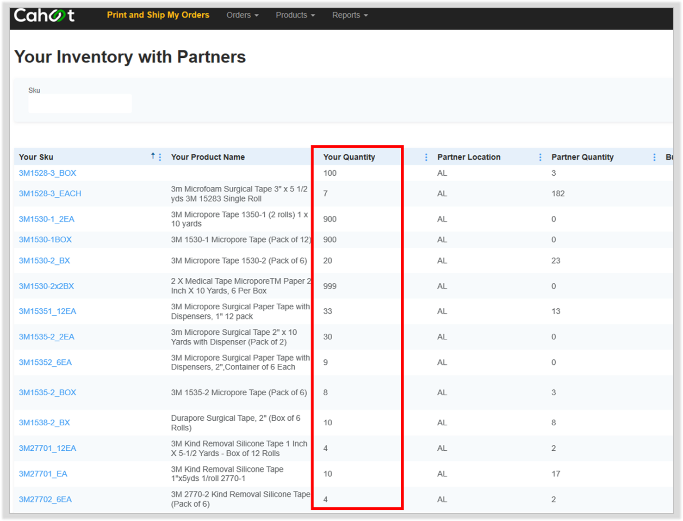Select quantity 33 in 3M15351_12EA row
This screenshot has height=521, width=683.
[x=328, y=311]
